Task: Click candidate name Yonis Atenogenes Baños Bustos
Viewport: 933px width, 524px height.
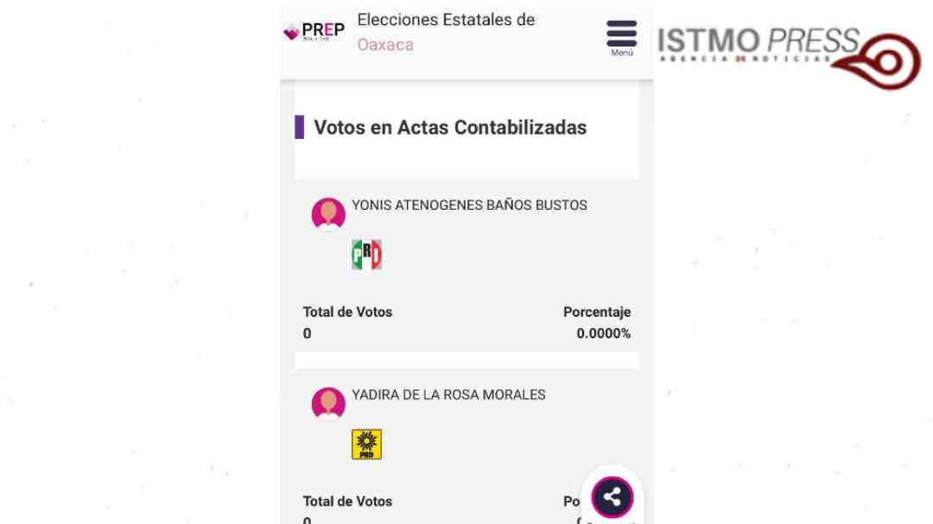Action: [469, 205]
